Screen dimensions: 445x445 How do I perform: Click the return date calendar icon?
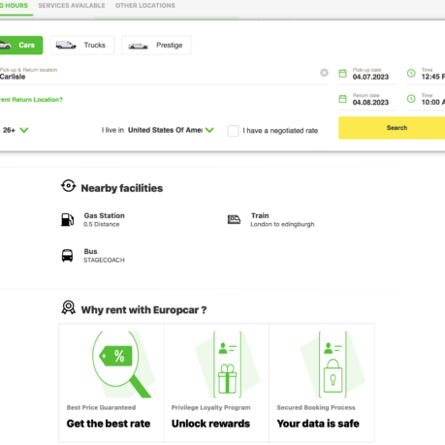(342, 99)
